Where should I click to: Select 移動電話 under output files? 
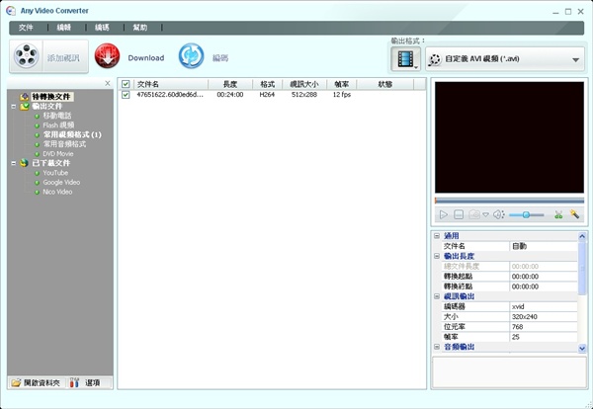57,116
